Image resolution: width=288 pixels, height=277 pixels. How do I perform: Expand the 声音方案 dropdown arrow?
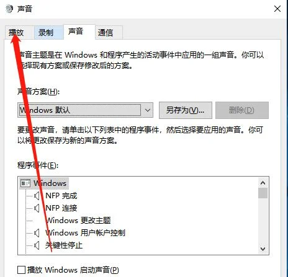148,110
